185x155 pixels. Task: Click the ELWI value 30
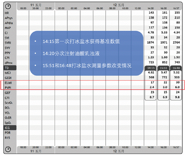pos(178,82)
